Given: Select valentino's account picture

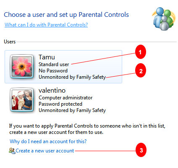Looking at the screenshot, I should pyautogui.click(x=22, y=100).
